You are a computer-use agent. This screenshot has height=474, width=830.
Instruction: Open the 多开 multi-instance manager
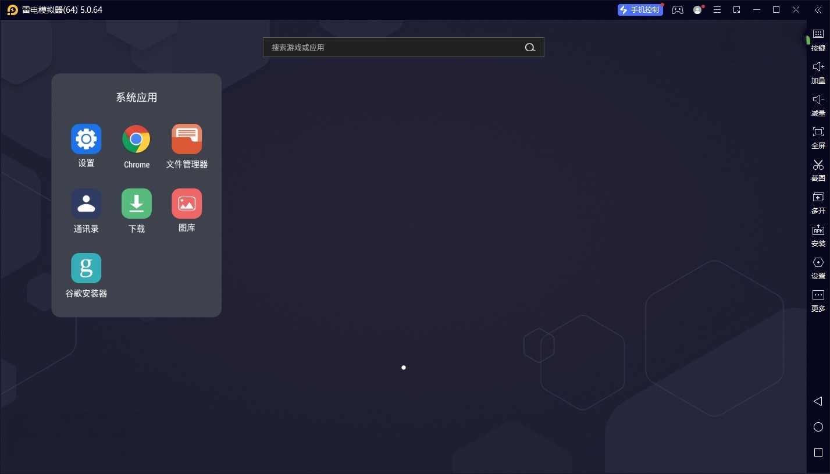pyautogui.click(x=818, y=202)
